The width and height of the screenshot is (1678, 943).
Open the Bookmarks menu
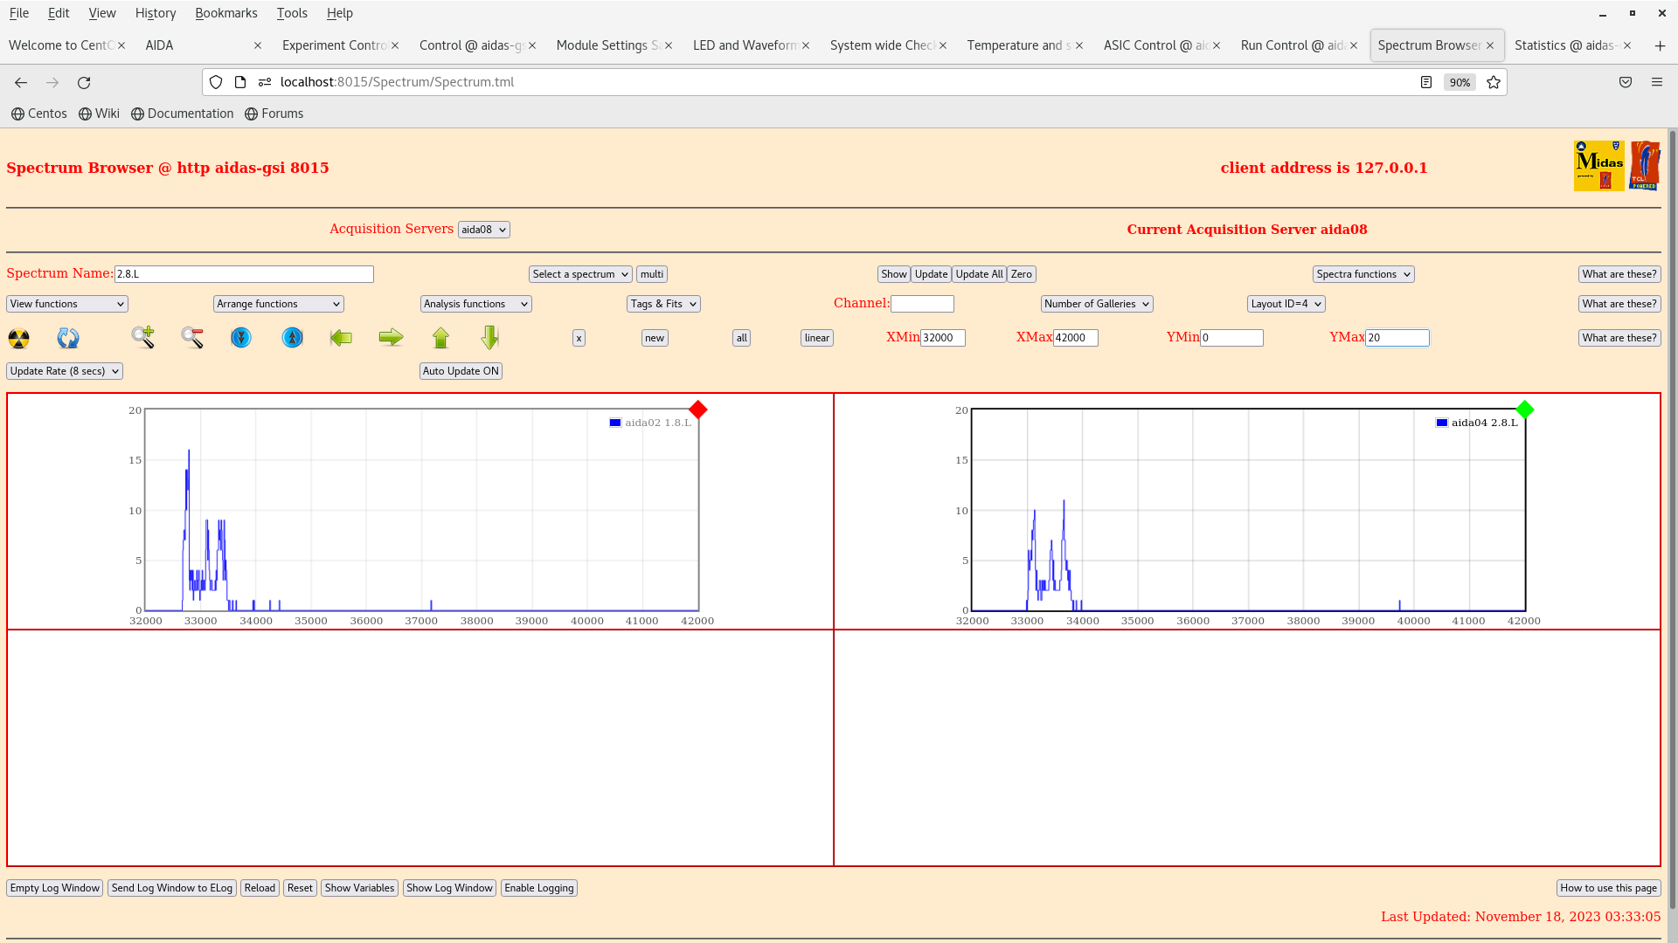click(225, 13)
